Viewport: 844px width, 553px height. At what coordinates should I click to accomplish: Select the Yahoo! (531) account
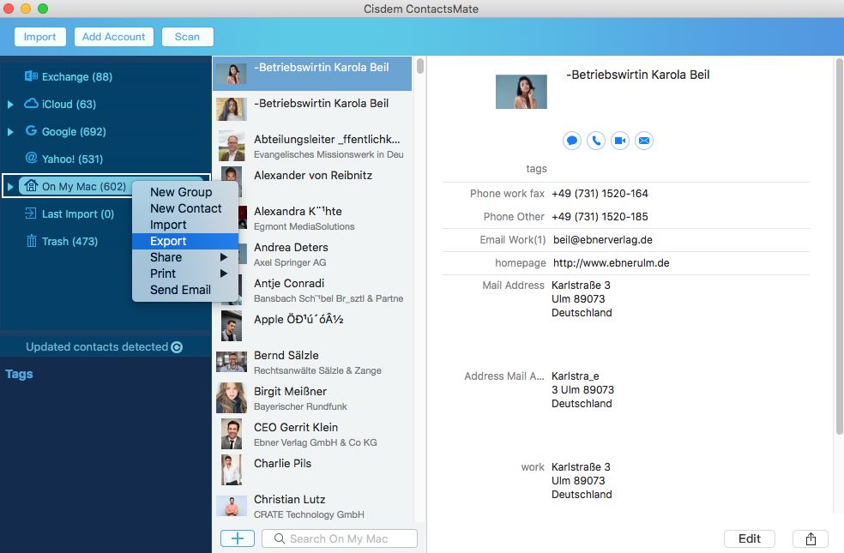point(72,159)
